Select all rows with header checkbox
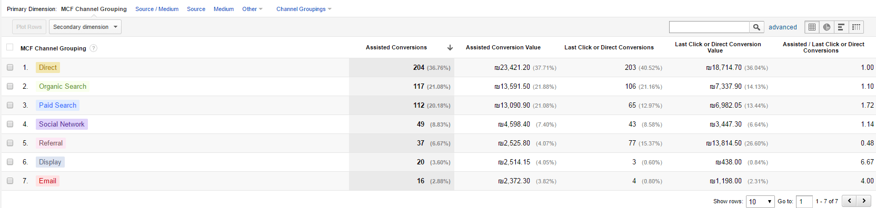Viewport: 876px width, 208px height. tap(9, 47)
